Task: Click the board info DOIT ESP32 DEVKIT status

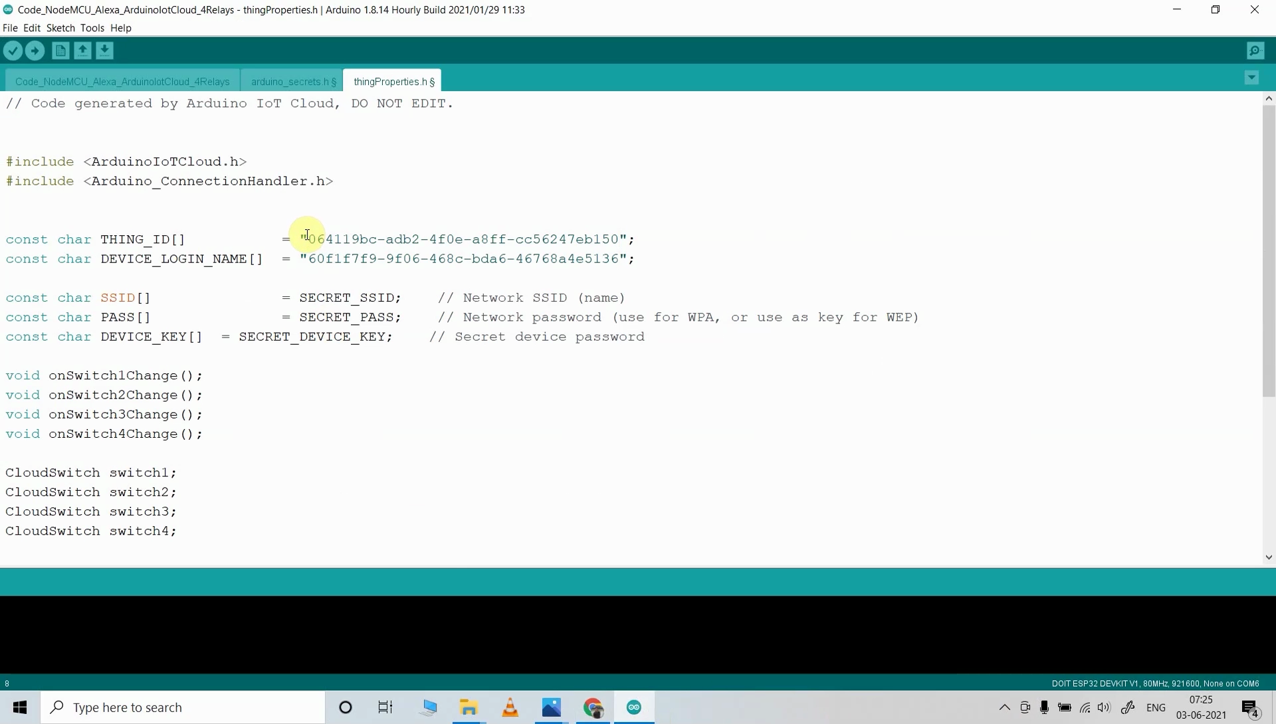Action: (1155, 683)
